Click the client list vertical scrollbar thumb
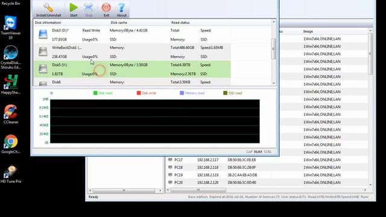 click(x=370, y=54)
